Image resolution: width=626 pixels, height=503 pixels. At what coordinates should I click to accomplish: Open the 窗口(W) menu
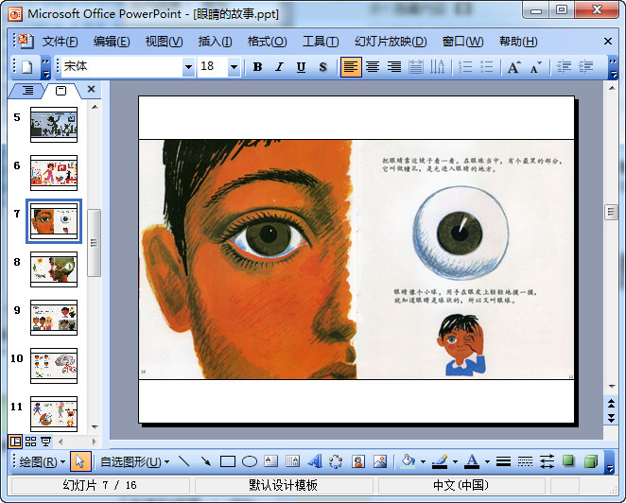pos(462,42)
